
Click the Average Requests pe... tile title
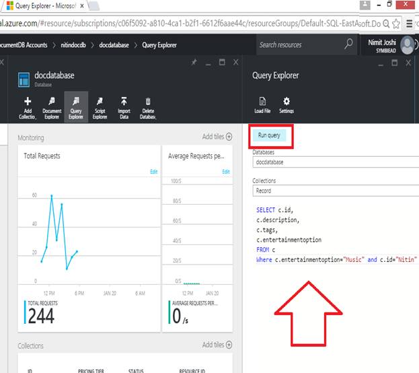196,156
